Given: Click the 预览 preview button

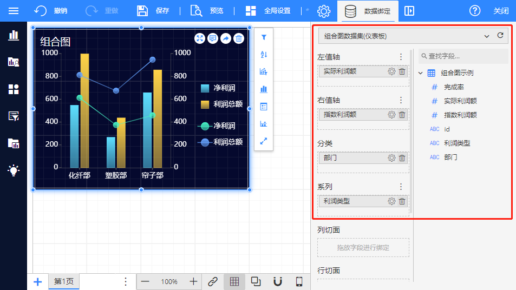Looking at the screenshot, I should click(x=207, y=11).
